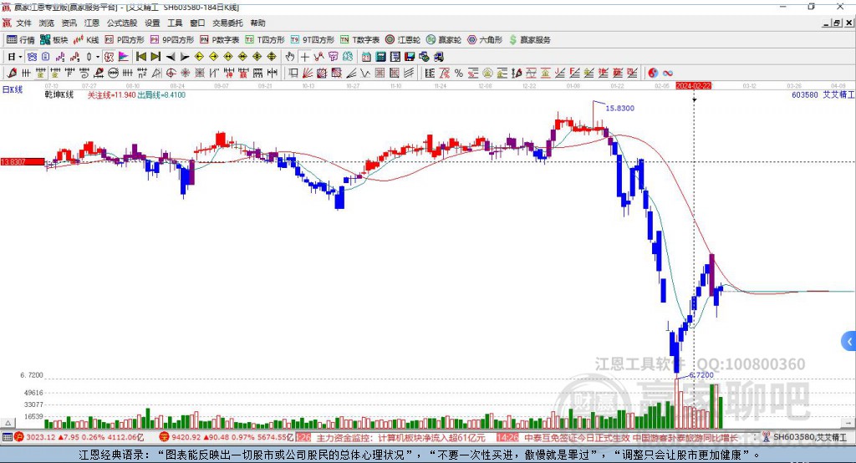Jump to last bar with skip-to-end icon
This screenshot has width=856, height=463.
pyautogui.click(x=155, y=57)
